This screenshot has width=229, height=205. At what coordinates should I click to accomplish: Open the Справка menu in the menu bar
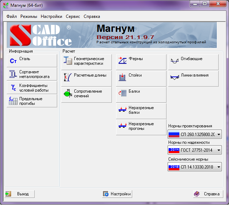(x=92, y=16)
